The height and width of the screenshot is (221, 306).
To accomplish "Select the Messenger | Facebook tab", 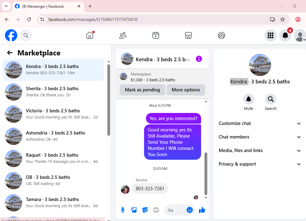I will coord(48,6).
